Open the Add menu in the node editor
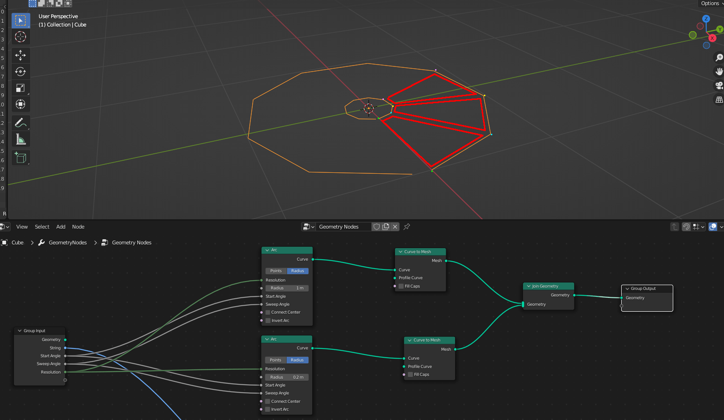The image size is (724, 420). click(60, 227)
